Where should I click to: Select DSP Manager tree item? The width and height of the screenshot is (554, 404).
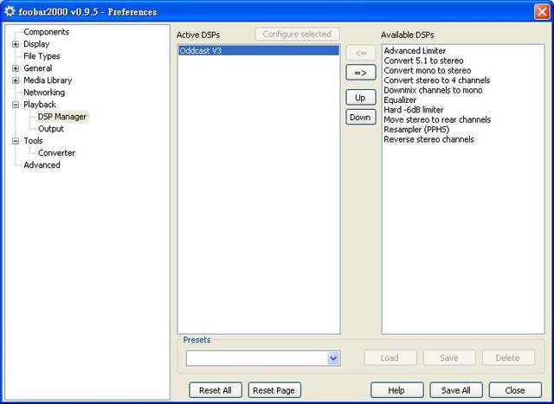(x=61, y=117)
